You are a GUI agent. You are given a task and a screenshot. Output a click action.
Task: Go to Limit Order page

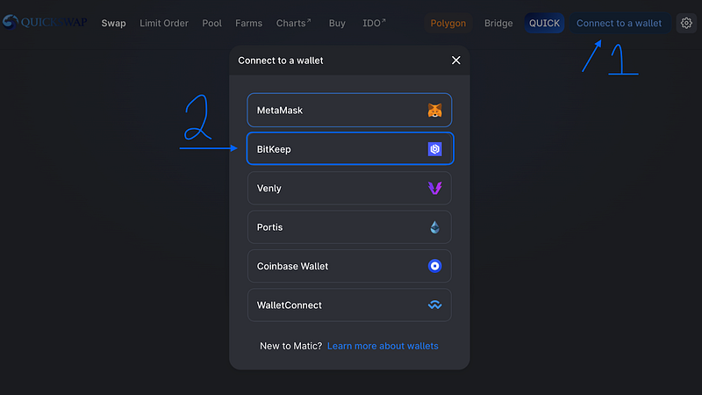(164, 24)
